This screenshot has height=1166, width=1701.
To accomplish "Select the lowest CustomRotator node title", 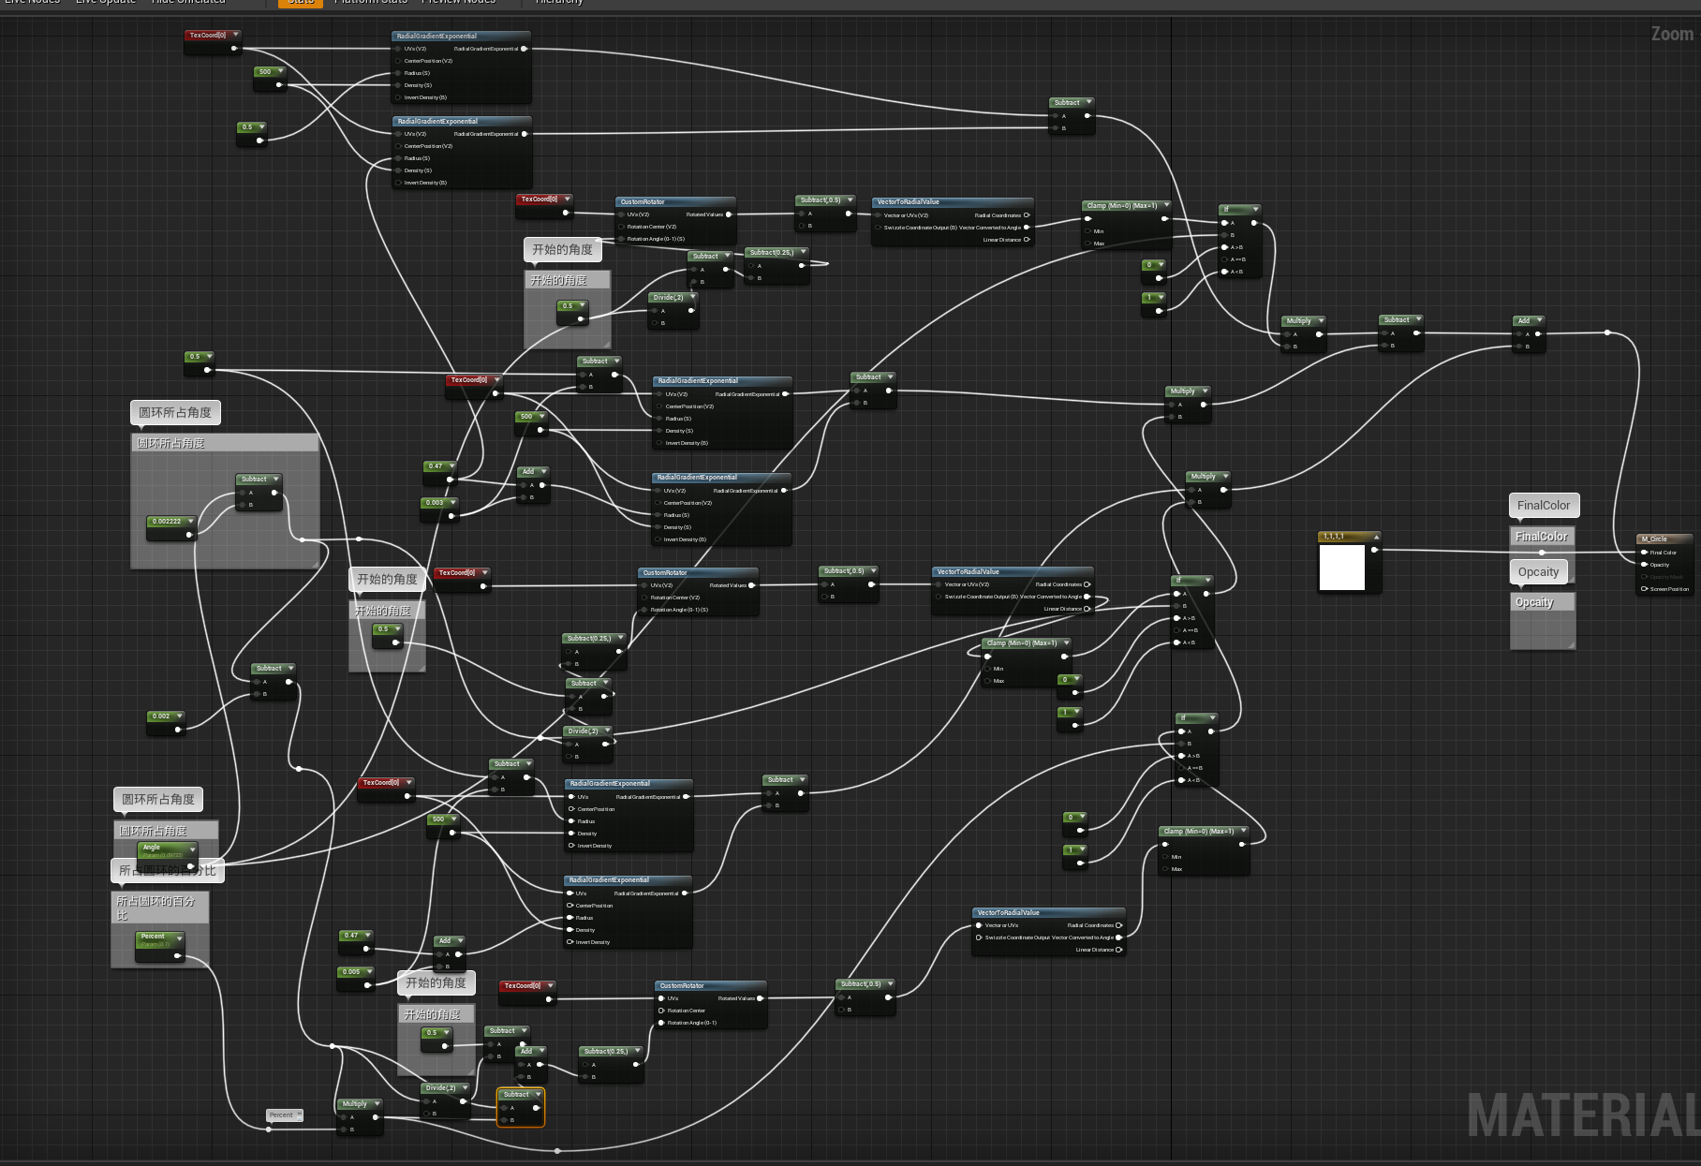I will click(711, 985).
